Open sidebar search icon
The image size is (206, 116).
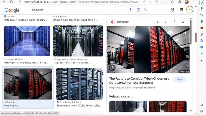[x=202, y=15]
